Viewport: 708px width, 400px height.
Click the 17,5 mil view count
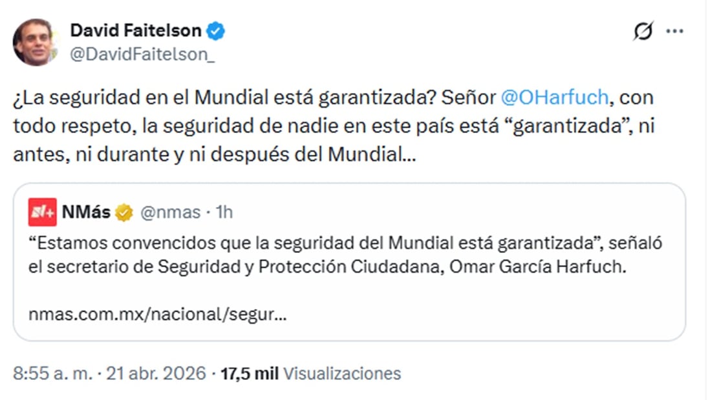point(249,373)
